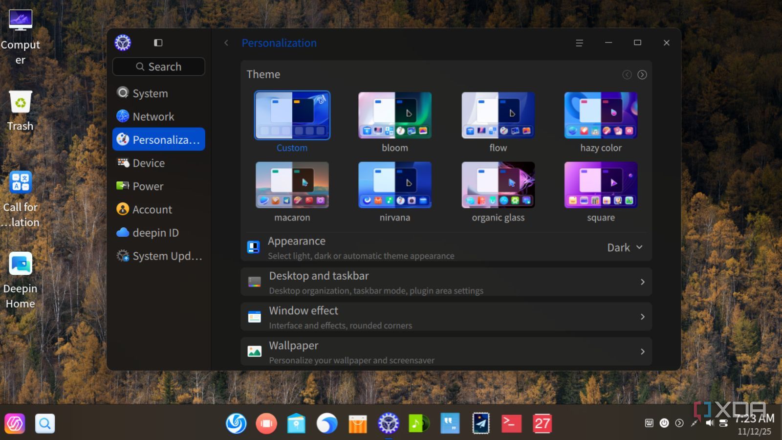Toggle the sidebar collapse icon
This screenshot has width=782, height=440.
click(158, 43)
